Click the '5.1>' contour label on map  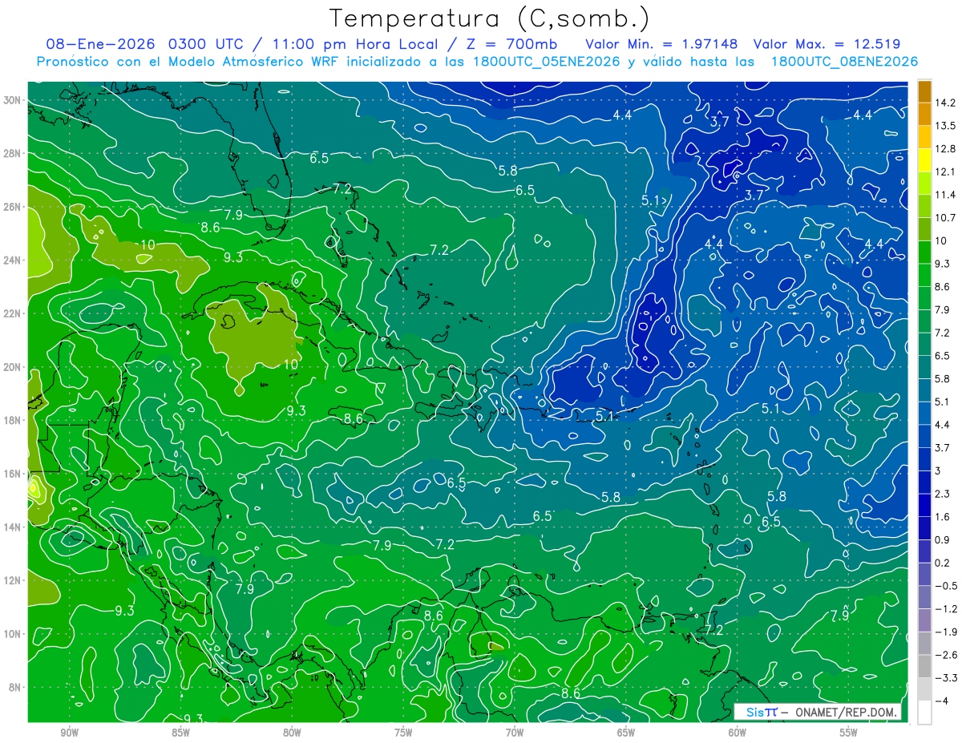pos(655,200)
